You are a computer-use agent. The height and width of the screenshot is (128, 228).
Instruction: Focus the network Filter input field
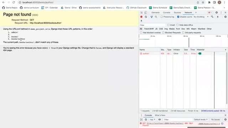tap(152, 25)
